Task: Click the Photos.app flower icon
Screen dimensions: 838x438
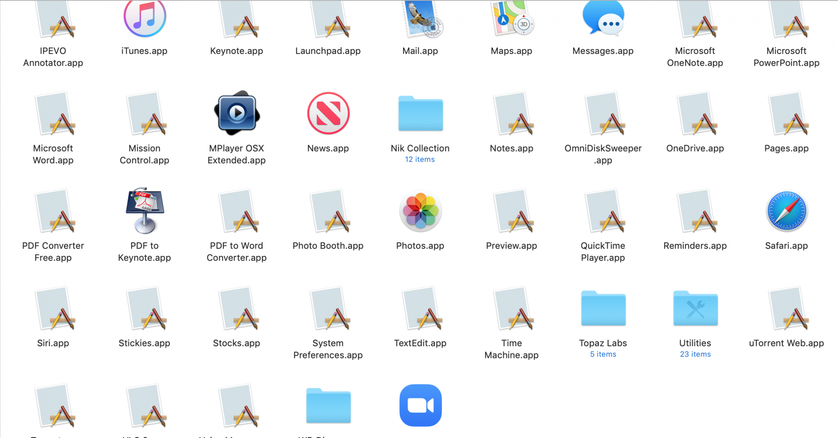Action: [420, 211]
